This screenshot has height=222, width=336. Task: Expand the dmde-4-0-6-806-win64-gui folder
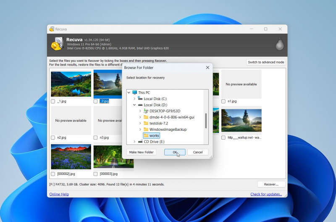(140, 117)
